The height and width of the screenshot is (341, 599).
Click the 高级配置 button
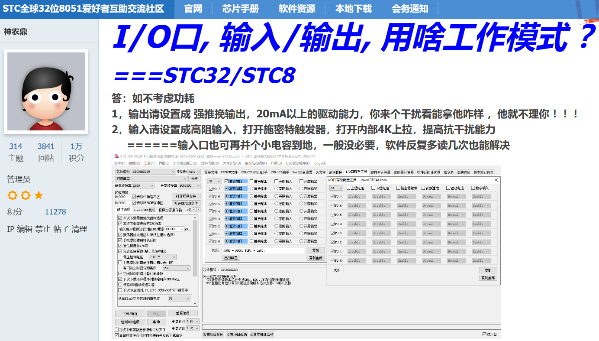click(x=231, y=258)
